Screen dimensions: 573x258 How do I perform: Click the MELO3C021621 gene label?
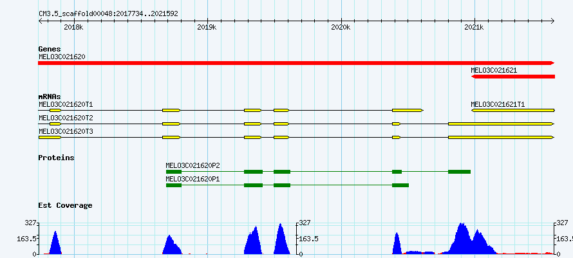click(x=494, y=70)
